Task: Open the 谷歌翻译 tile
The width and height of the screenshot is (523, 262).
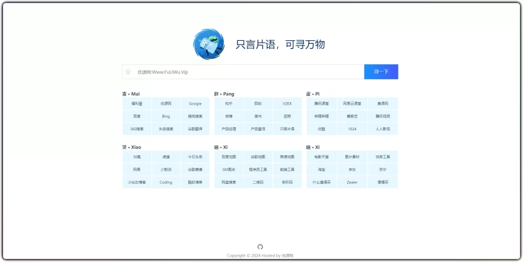Action: pos(195,129)
